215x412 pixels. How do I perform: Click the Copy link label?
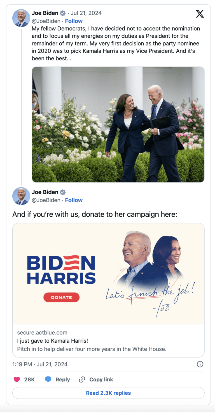pyautogui.click(x=101, y=379)
